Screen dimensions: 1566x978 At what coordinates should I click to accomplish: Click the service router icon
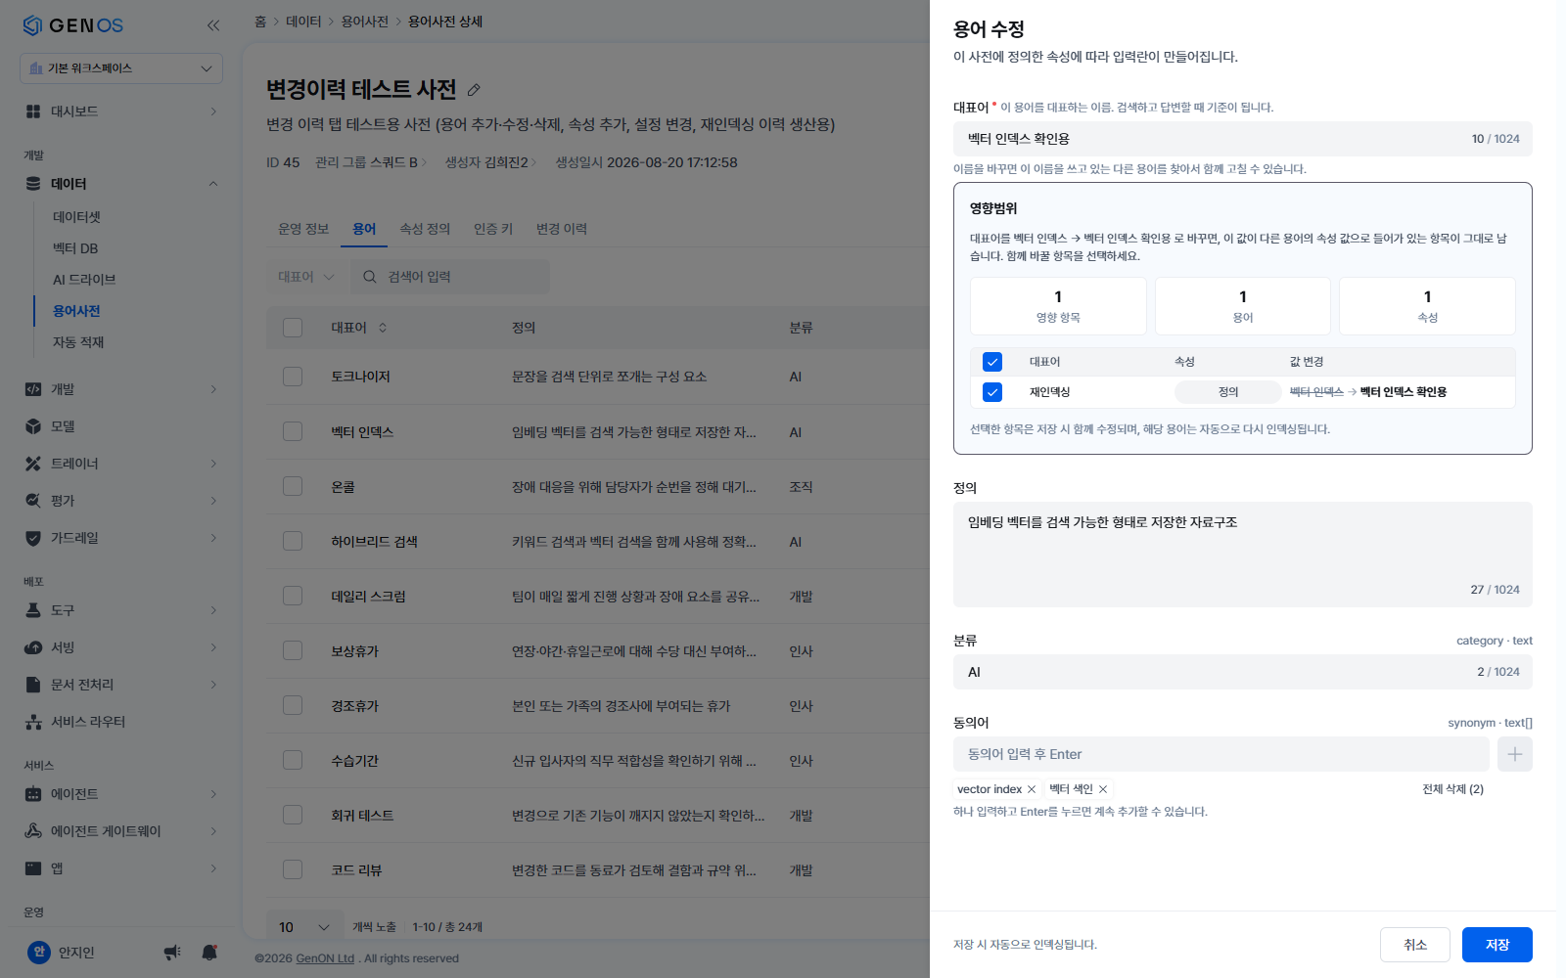pos(33,722)
